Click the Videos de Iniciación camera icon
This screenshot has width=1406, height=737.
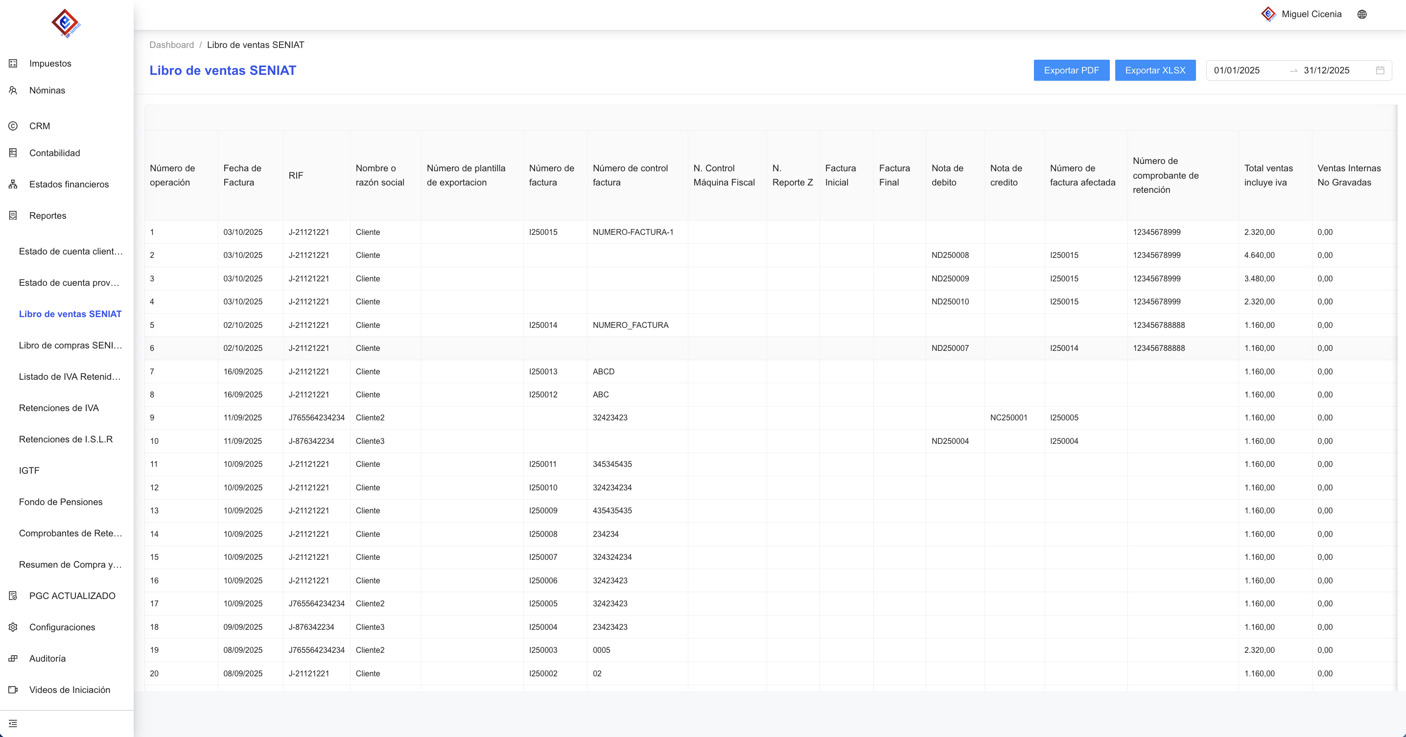(x=13, y=690)
